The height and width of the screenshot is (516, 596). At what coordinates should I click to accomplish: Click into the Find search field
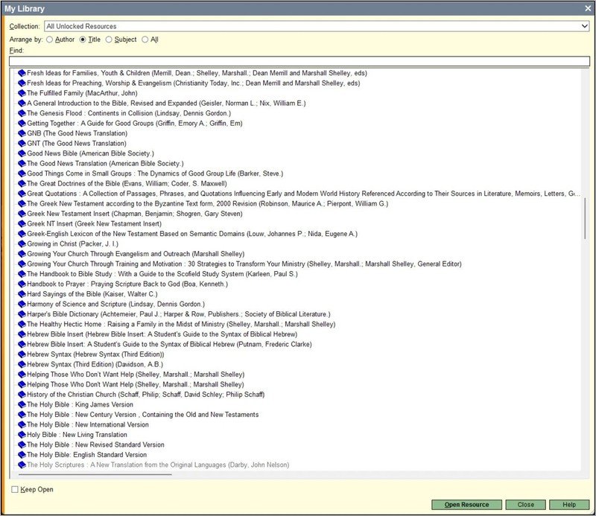pyautogui.click(x=299, y=61)
